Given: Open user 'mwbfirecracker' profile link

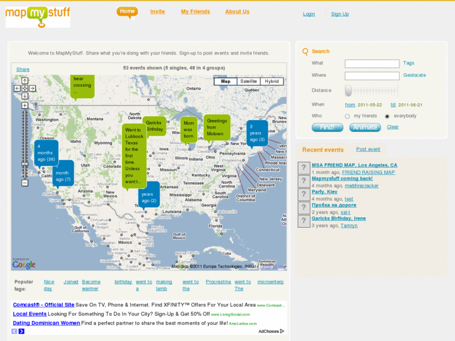Looking at the screenshot, I should (x=362, y=186).
